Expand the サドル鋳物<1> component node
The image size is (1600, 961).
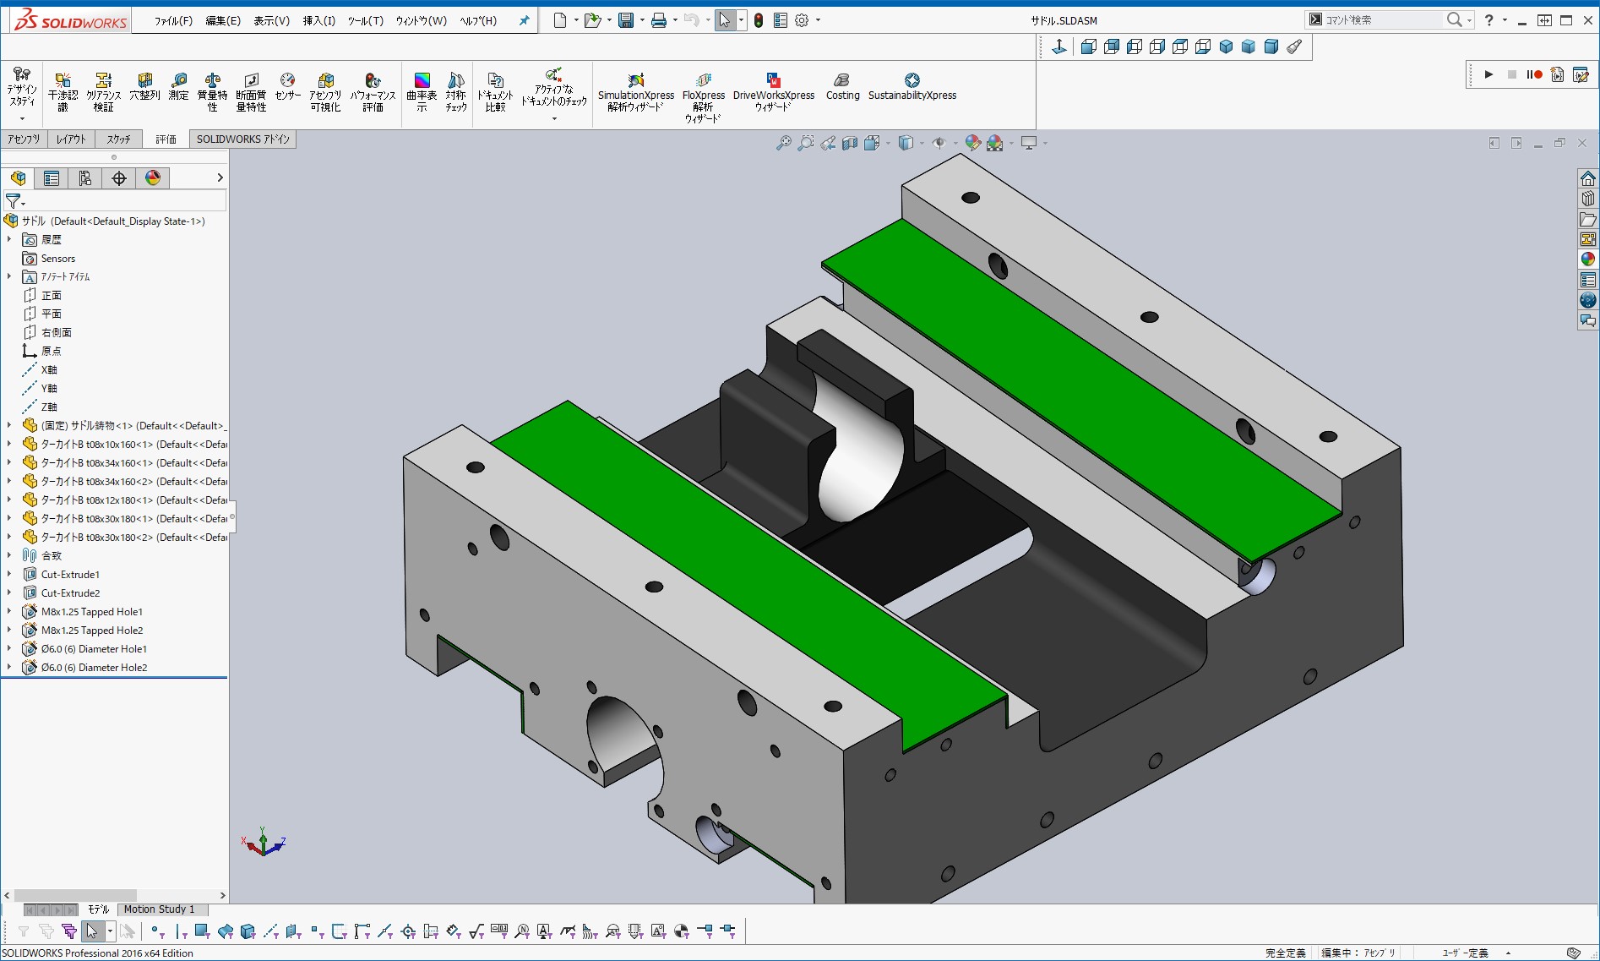9,425
